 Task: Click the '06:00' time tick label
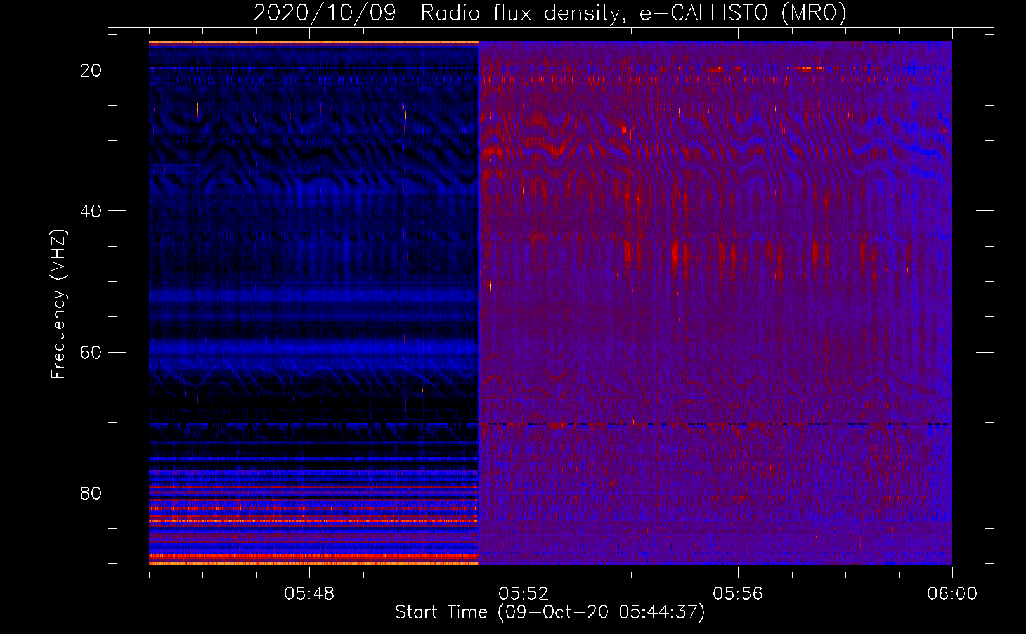[952, 594]
